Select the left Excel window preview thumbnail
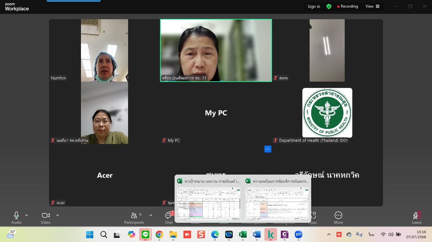 click(x=209, y=203)
